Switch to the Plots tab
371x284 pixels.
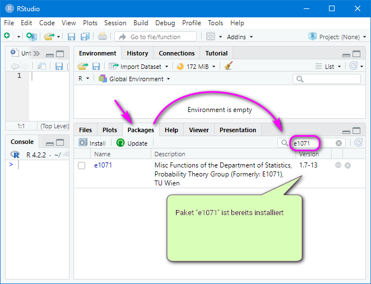pyautogui.click(x=109, y=130)
